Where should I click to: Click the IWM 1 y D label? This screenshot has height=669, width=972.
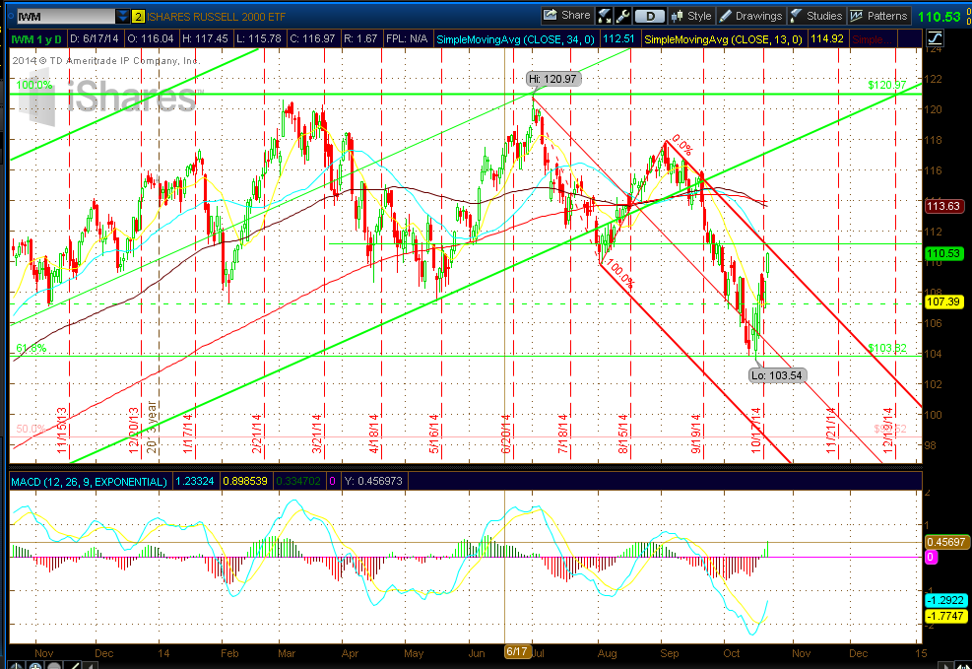[x=36, y=39]
